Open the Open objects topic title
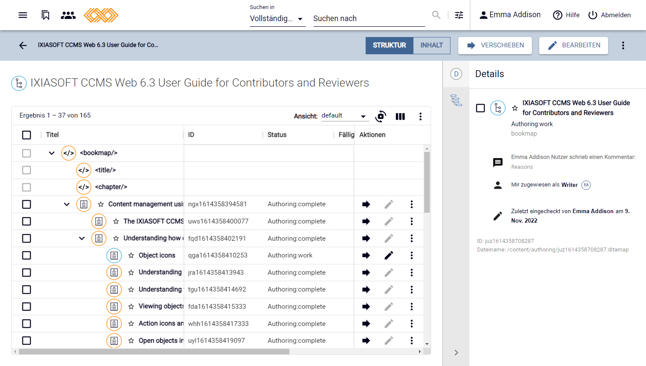 [x=161, y=341]
